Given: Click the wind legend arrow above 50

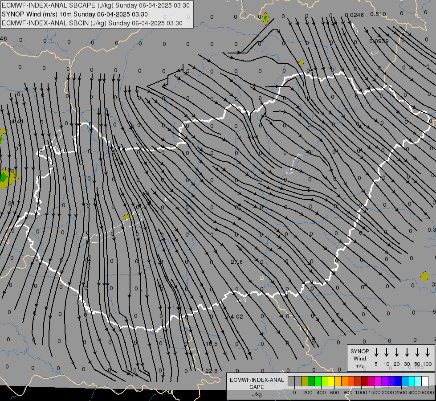Looking at the screenshot, I should [x=417, y=352].
